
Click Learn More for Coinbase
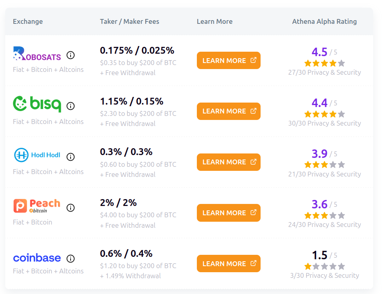[x=229, y=263]
